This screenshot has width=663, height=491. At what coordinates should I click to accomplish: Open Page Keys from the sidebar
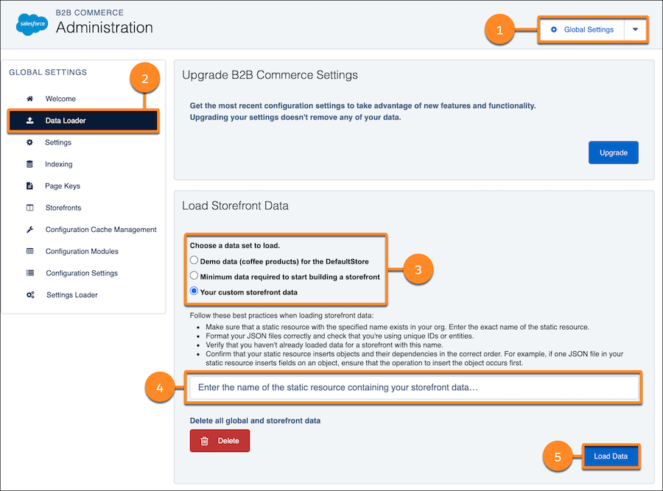[28, 186]
